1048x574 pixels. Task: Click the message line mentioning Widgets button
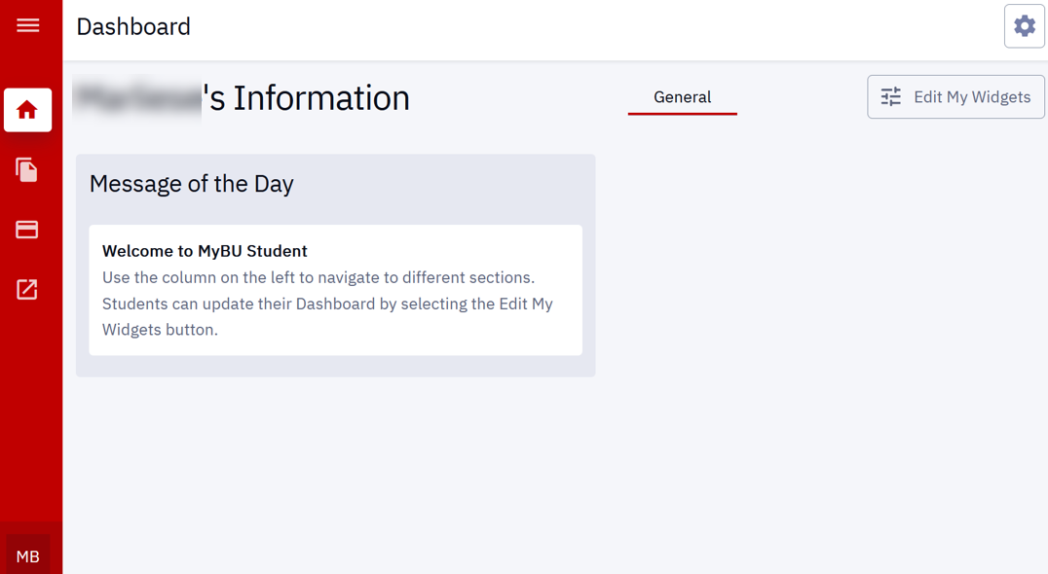(160, 330)
